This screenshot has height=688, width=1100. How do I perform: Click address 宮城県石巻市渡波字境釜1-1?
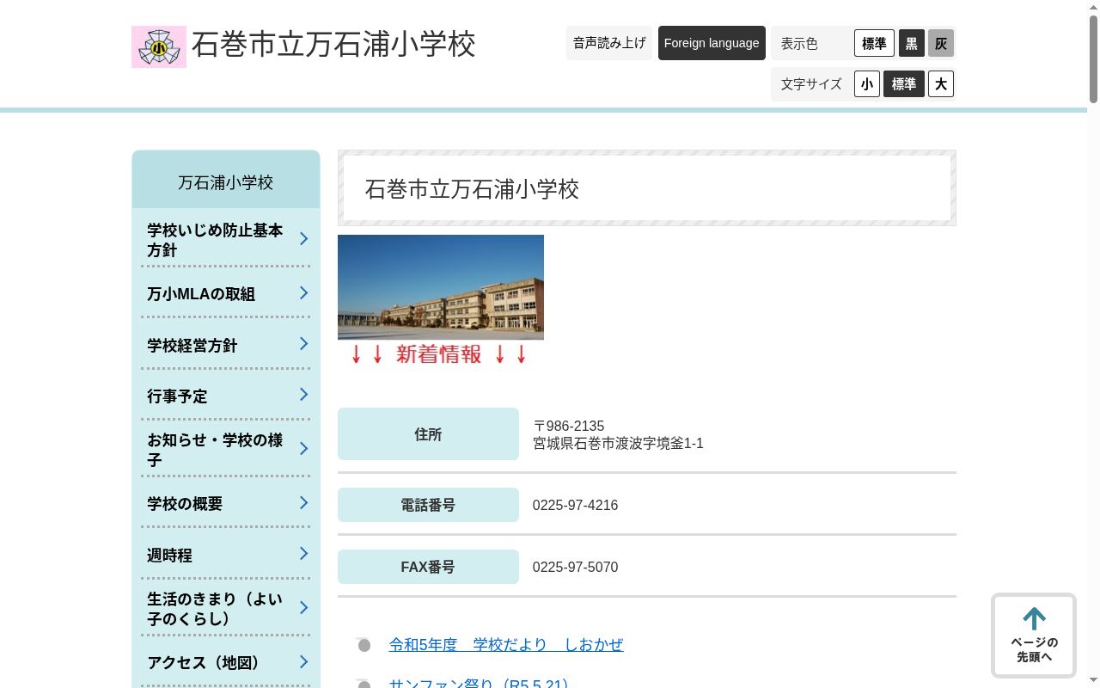pyautogui.click(x=618, y=443)
